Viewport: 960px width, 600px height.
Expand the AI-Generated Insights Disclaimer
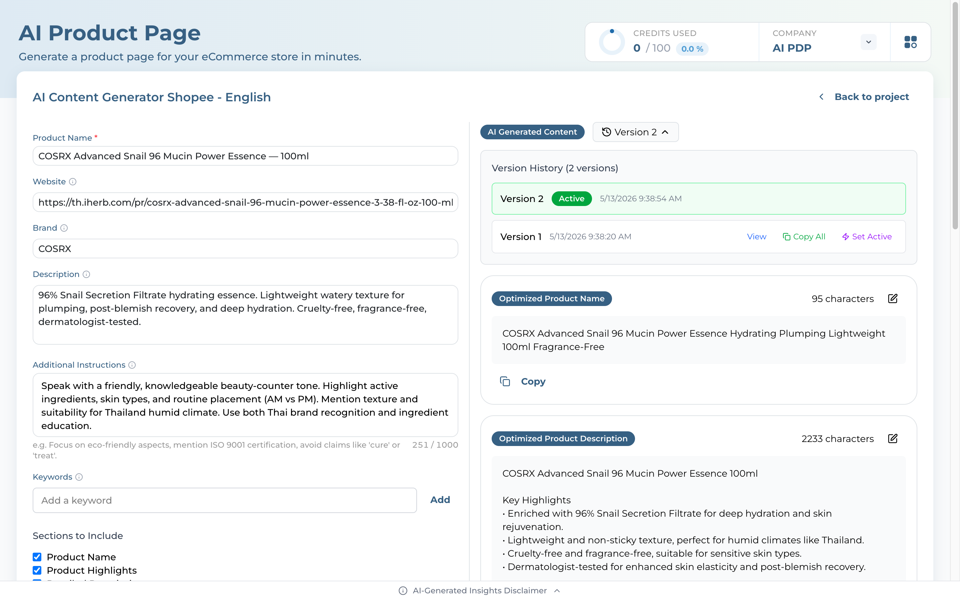(480, 591)
